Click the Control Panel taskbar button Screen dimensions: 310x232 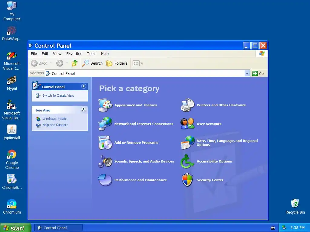click(x=58, y=228)
